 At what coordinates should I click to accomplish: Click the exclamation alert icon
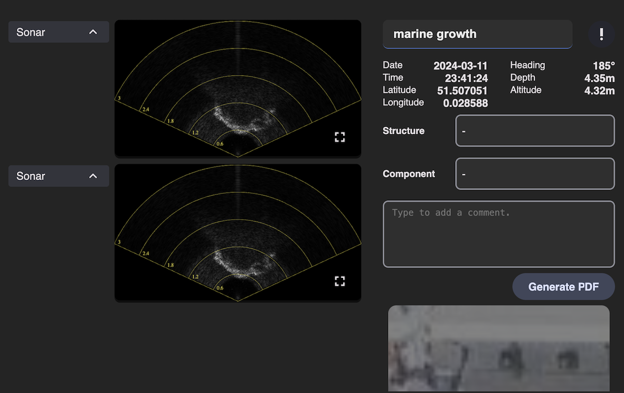click(601, 34)
